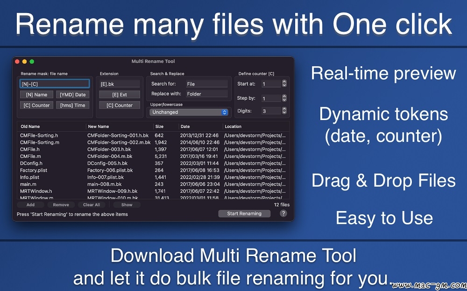The image size is (467, 291).
Task: Click the date 2017/06/06 23:04
Action: pyautogui.click(x=200, y=184)
